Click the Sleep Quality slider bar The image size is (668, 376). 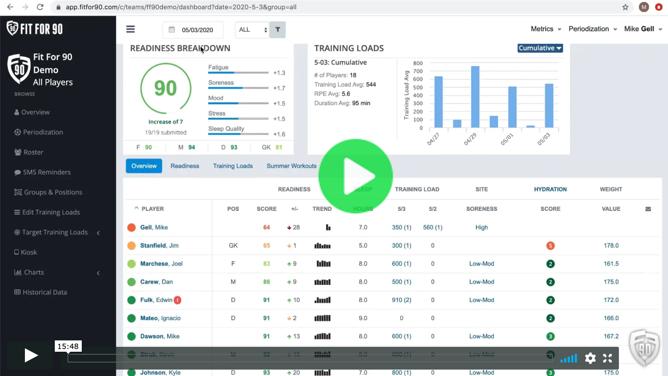coord(238,134)
